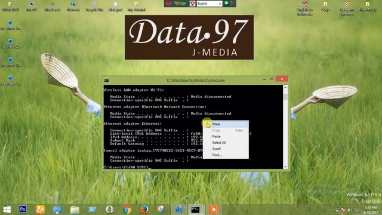Viewport: 382px width, 215px height.
Task: Open UC Browser from the taskbar
Action: [x=40, y=210]
